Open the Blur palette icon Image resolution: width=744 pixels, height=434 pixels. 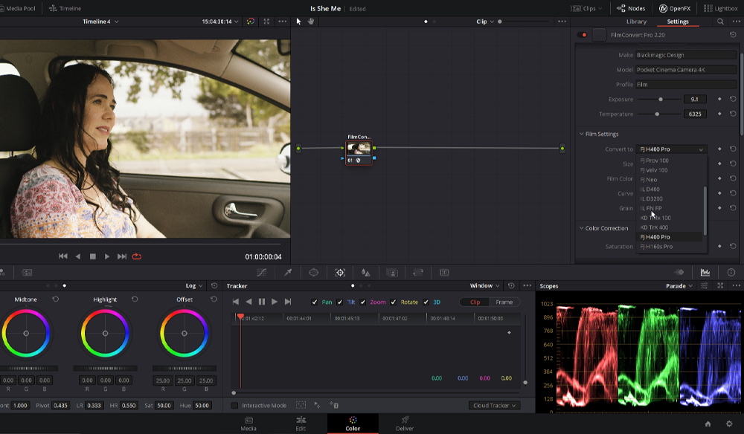coord(366,273)
